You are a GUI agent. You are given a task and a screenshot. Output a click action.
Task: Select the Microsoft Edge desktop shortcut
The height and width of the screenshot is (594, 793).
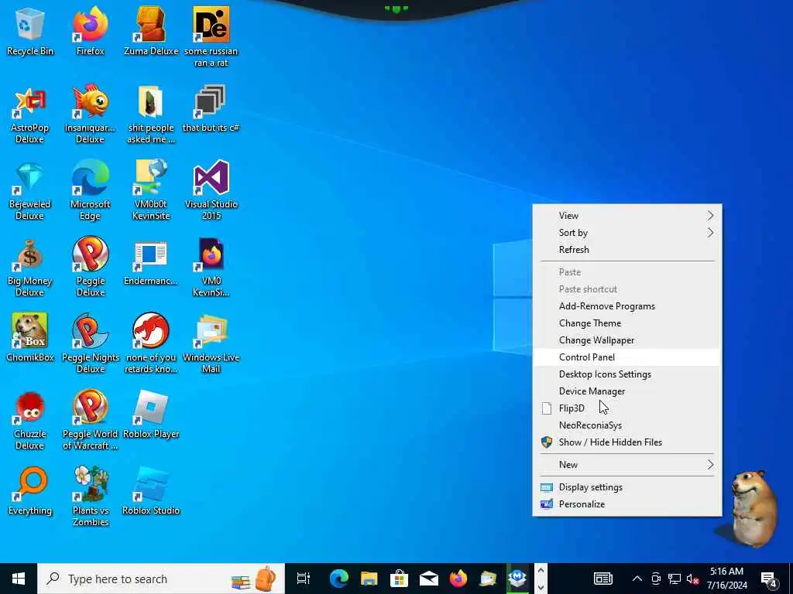coord(90,190)
